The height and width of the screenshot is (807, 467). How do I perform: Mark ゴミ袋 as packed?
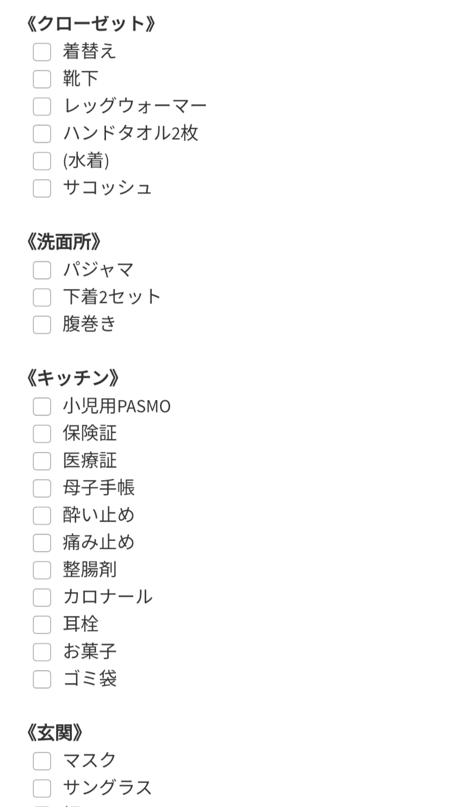pos(42,679)
